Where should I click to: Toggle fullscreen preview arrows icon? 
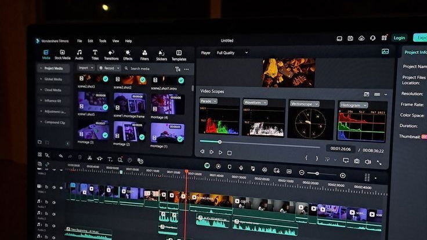pos(379,163)
